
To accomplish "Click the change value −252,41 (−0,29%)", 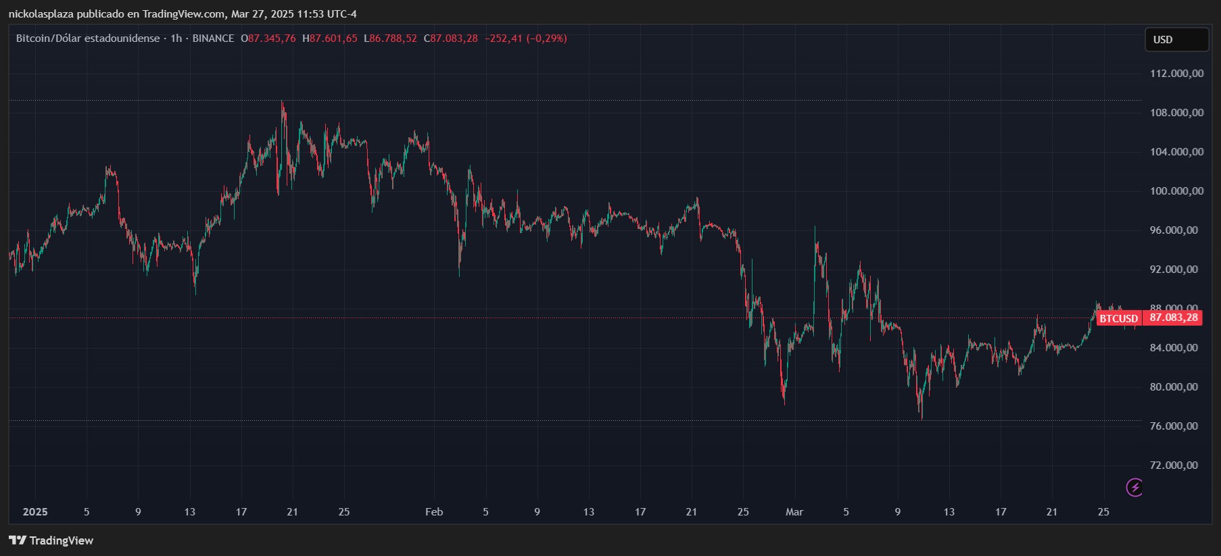I will (526, 39).
